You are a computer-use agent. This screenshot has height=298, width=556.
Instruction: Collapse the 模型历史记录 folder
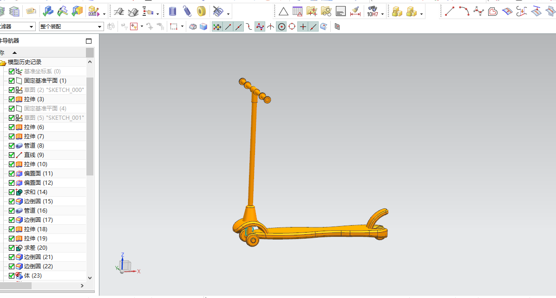3,62
